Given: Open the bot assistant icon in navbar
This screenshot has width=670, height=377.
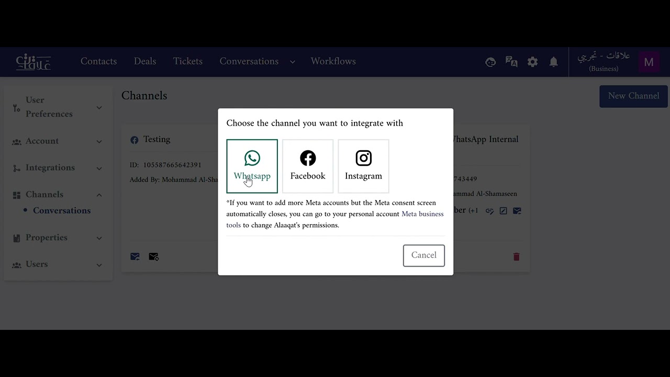Looking at the screenshot, I should click(490, 62).
